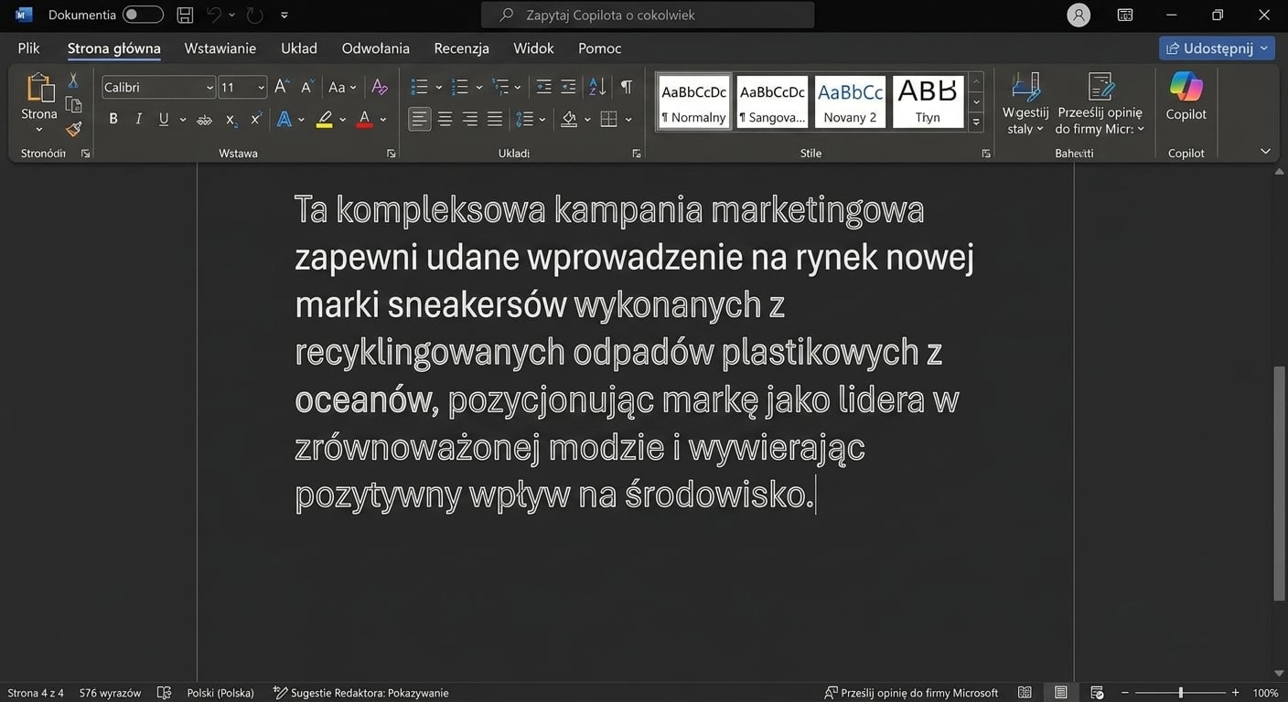1288x702 pixels.
Task: Toggle italic formatting
Action: (x=139, y=119)
